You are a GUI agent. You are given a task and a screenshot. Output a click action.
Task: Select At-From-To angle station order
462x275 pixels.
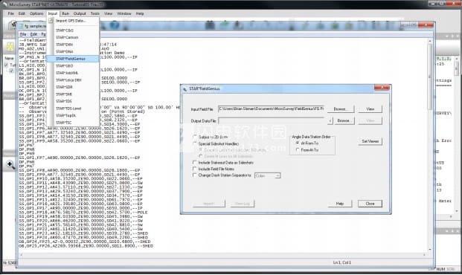click(298, 143)
